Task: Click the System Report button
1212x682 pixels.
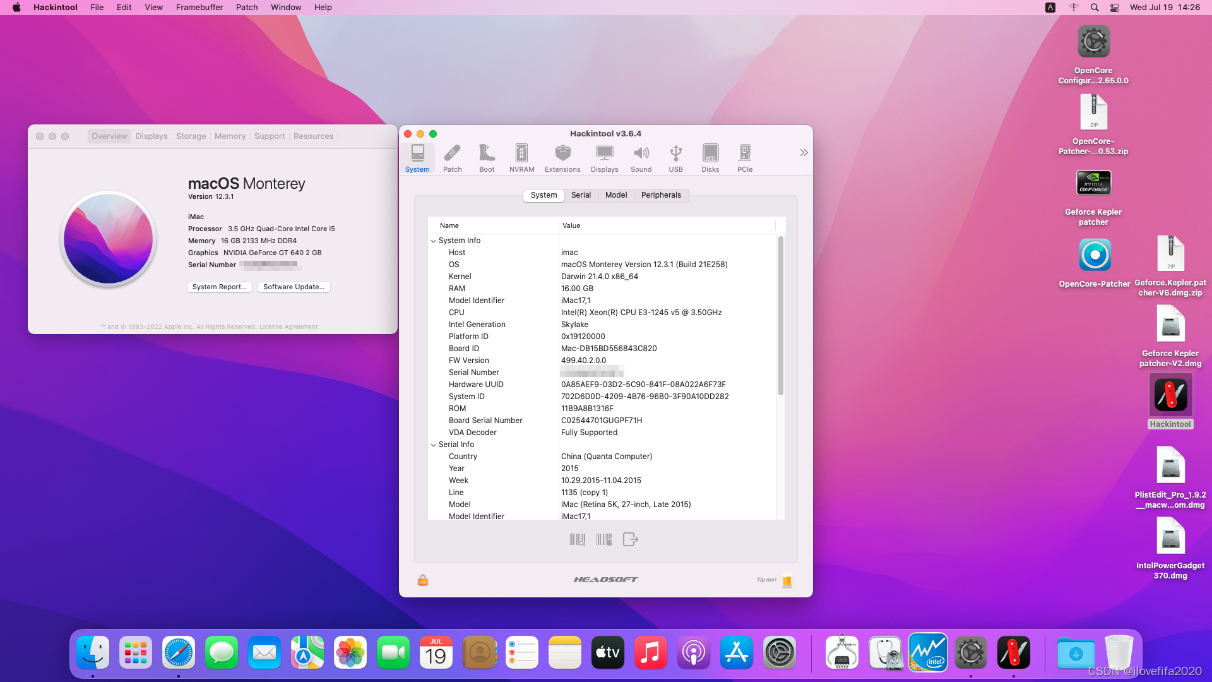Action: coord(219,287)
